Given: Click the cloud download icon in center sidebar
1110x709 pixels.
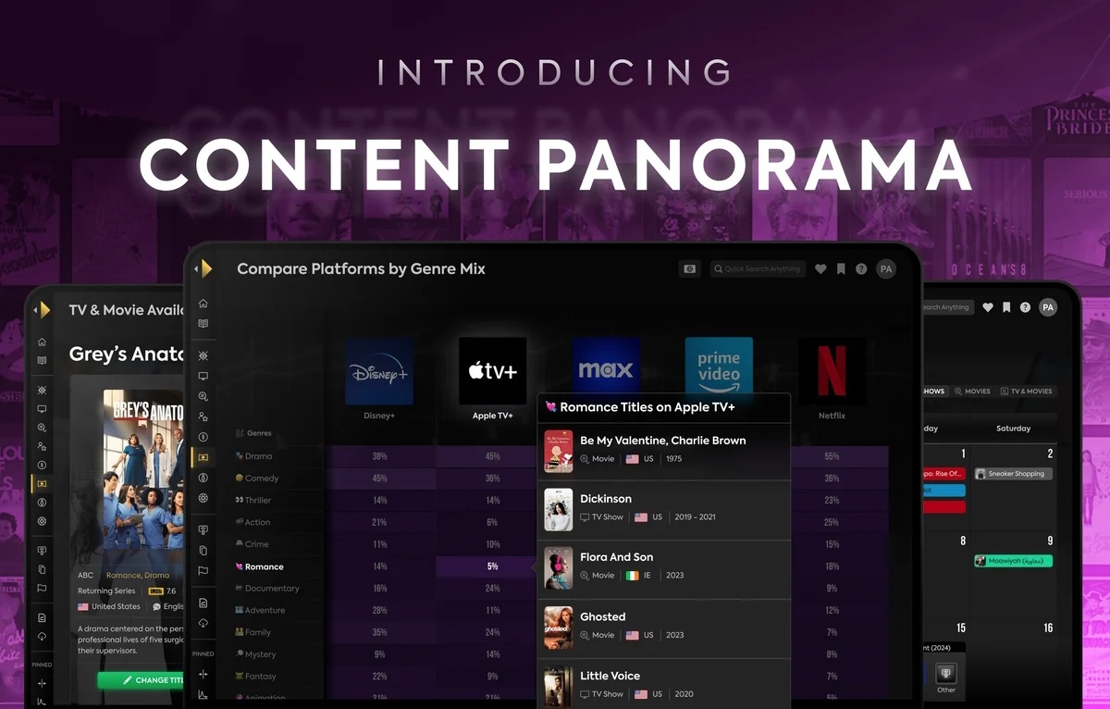Looking at the screenshot, I should [x=203, y=623].
